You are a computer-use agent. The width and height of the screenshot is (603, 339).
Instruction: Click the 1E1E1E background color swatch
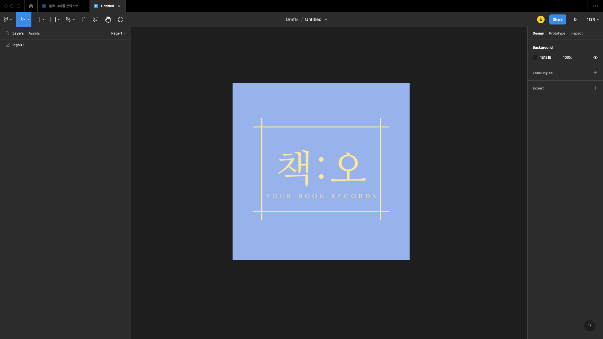(x=535, y=57)
